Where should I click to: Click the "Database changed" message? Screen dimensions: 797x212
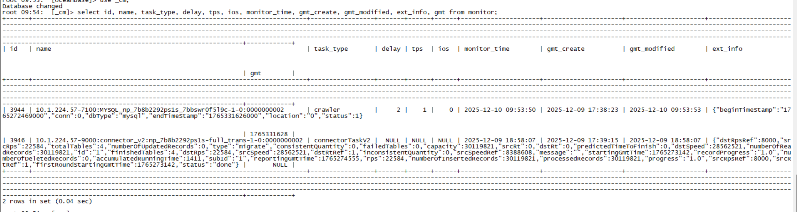(x=32, y=6)
